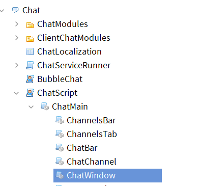
Task: Select the ChannelsTab label
Action: (92, 134)
